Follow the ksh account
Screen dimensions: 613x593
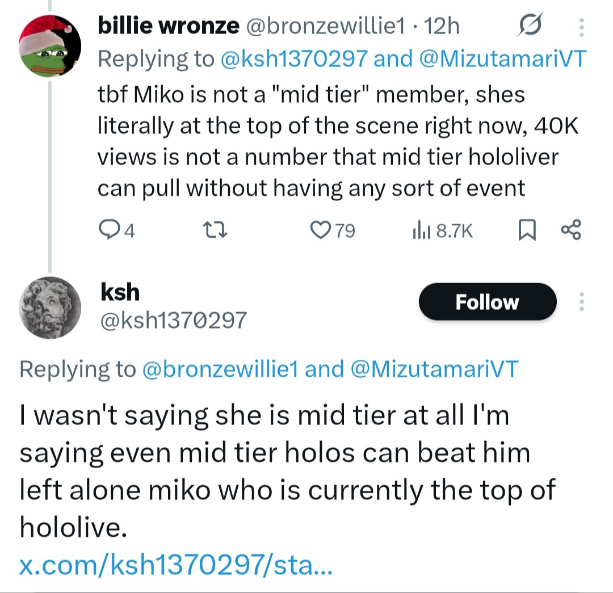pyautogui.click(x=487, y=301)
